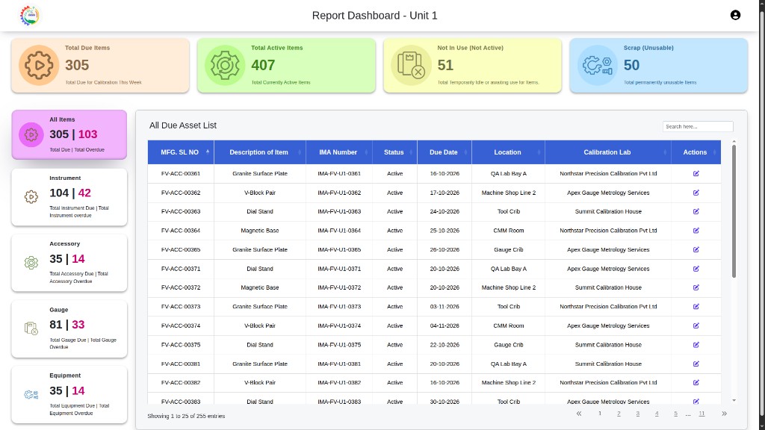
Task: Edit row FV-ACC-00363 via action icon
Action: (x=696, y=211)
